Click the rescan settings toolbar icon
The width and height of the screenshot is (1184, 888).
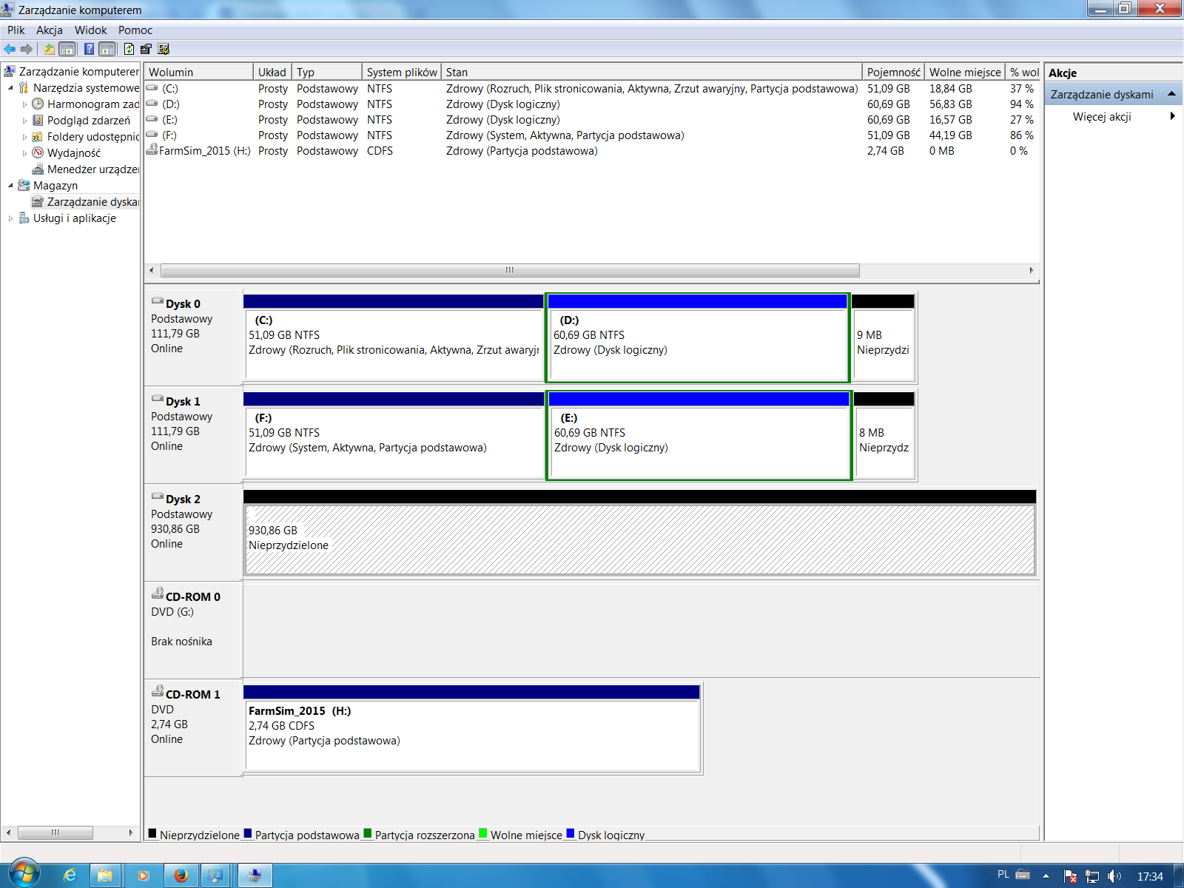pyautogui.click(x=164, y=49)
